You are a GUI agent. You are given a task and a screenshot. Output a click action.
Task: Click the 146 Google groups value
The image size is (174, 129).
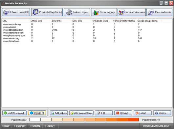[140, 38]
